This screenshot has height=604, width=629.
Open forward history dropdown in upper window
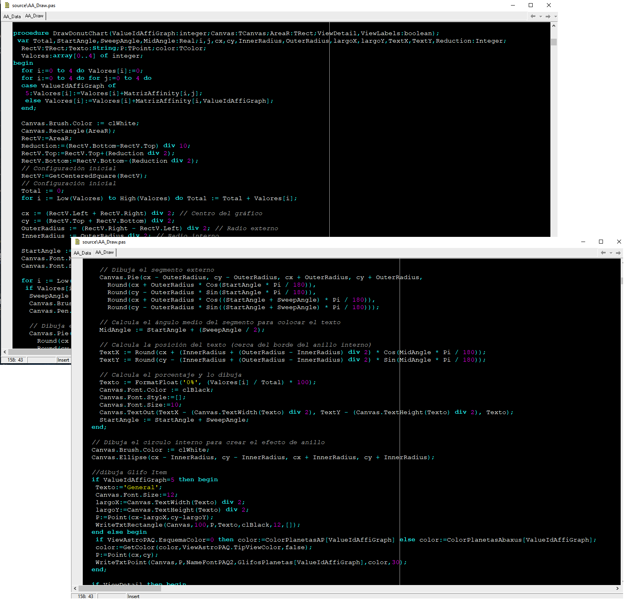(x=555, y=17)
